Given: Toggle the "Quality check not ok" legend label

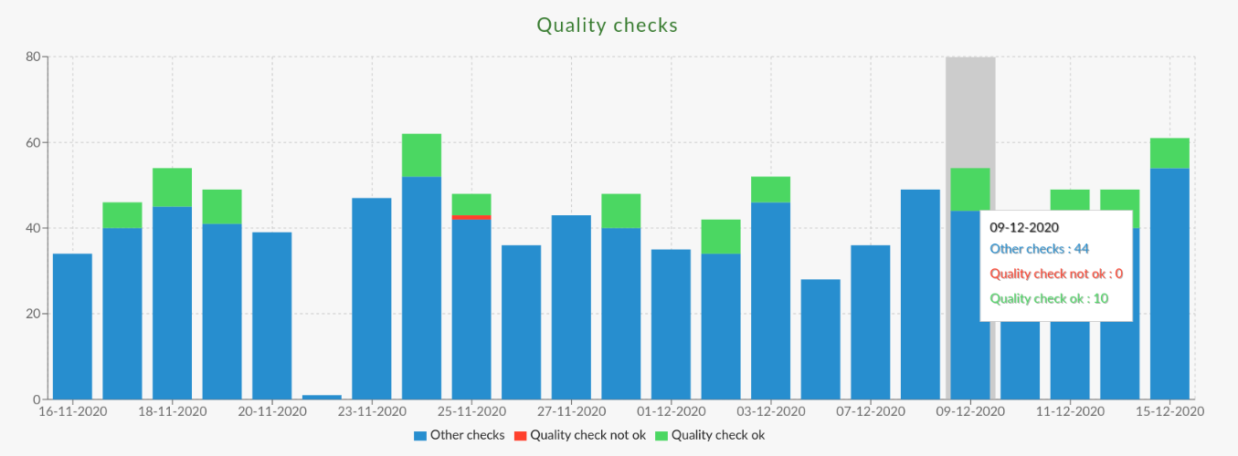Looking at the screenshot, I should point(587,436).
